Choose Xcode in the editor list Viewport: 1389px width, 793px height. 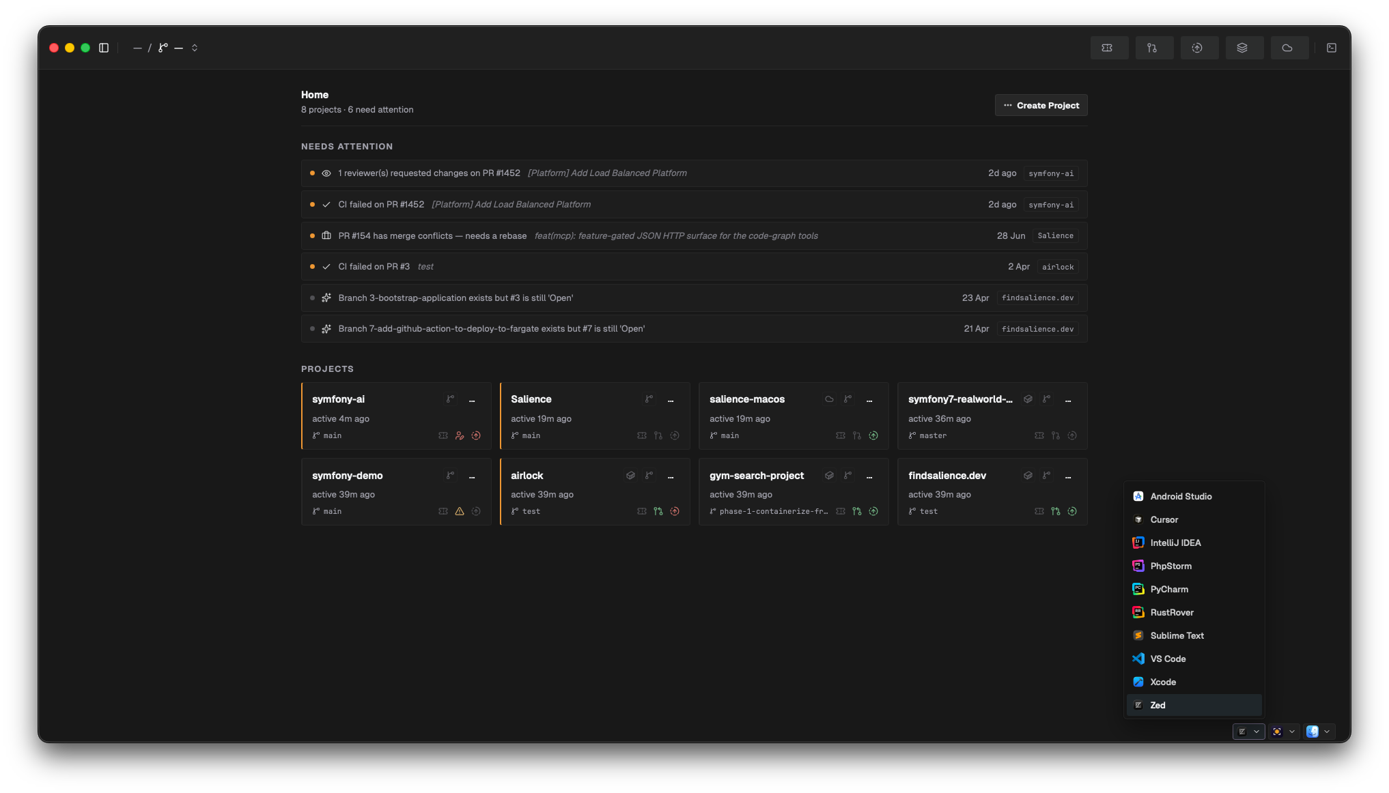pos(1194,682)
